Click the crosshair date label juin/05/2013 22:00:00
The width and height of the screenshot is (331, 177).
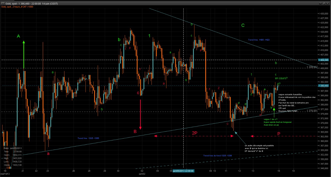tap(183, 171)
